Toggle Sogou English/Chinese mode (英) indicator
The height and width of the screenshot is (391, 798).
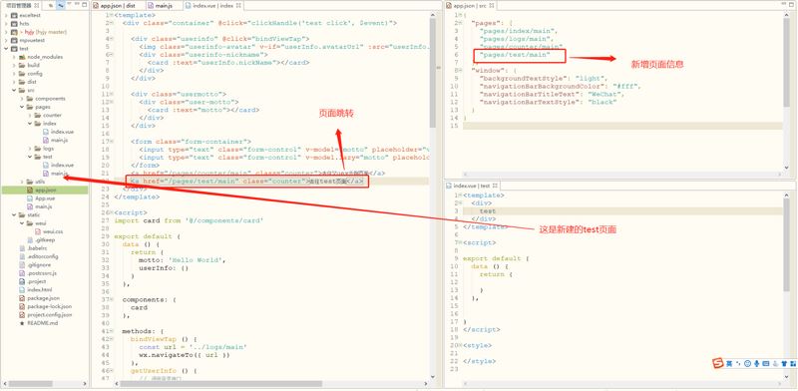coord(729,363)
